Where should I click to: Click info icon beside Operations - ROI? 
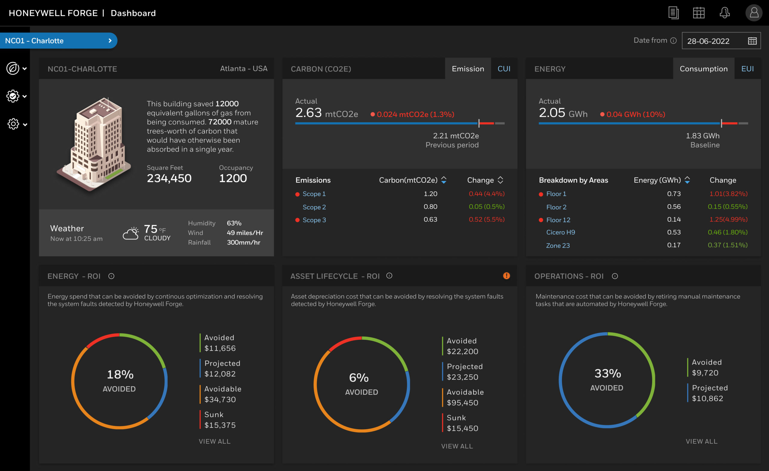pyautogui.click(x=615, y=276)
